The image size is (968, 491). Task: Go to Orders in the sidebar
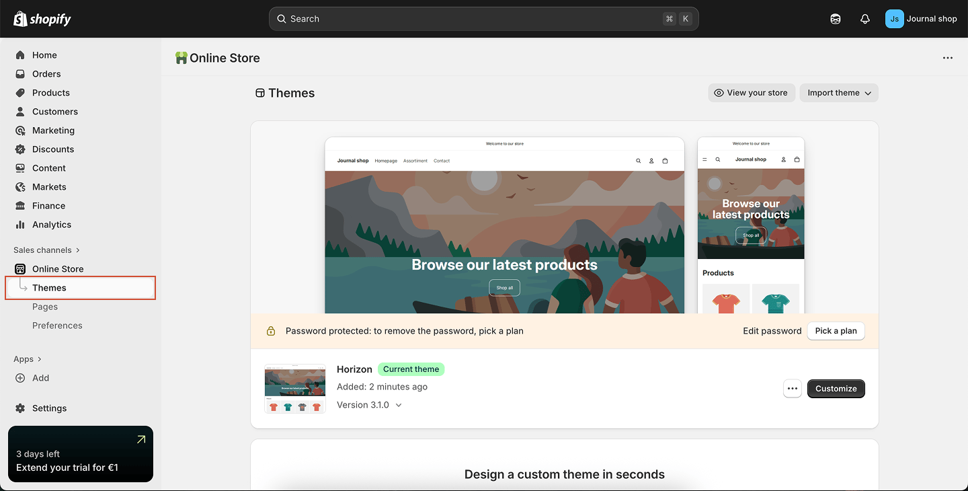tap(81, 74)
